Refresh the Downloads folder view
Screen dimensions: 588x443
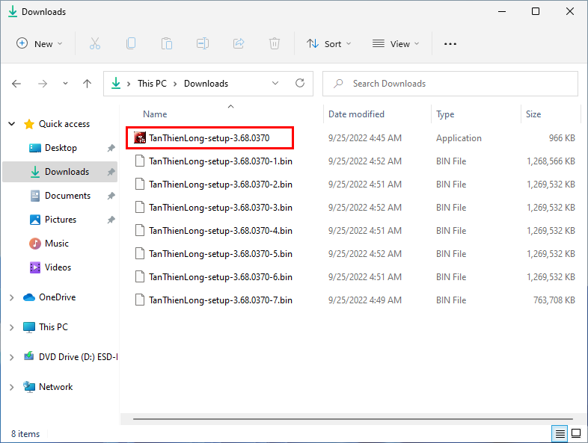(x=300, y=84)
